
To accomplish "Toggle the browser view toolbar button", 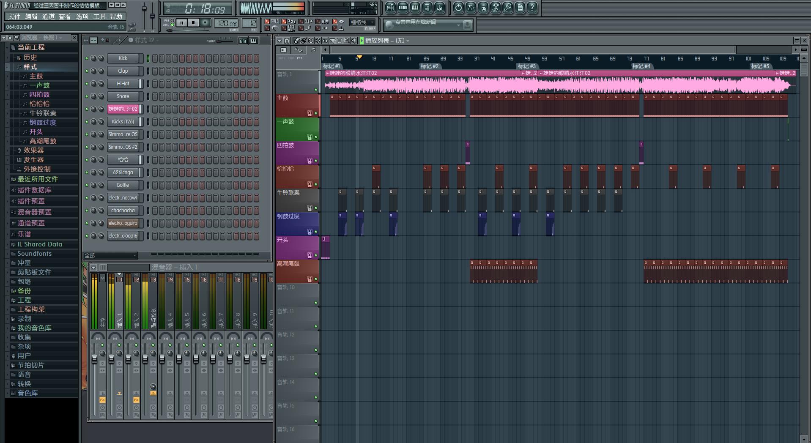I will (427, 8).
